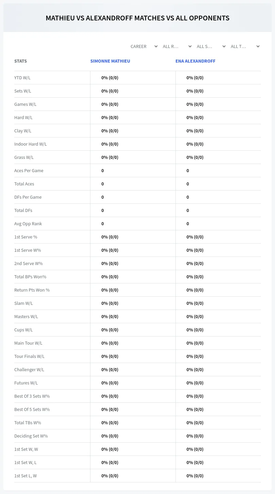Select the Total Aces row label

(24, 184)
